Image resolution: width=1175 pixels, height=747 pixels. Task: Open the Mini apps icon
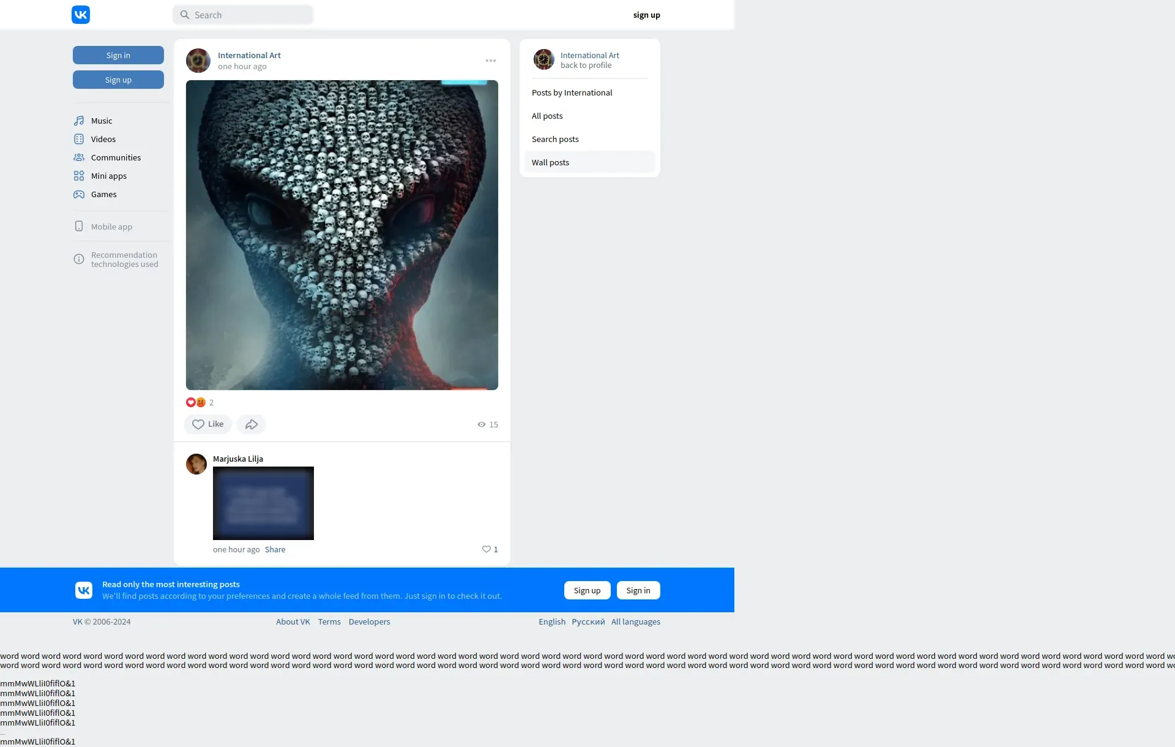[79, 176]
